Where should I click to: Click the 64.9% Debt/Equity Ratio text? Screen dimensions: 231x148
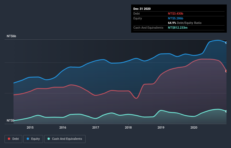185,23
